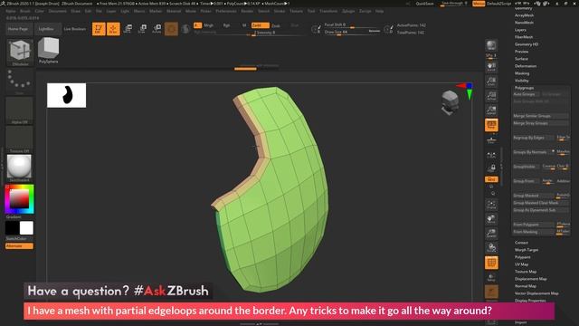
Task: Select the white main color swatch
Action: tap(26, 228)
